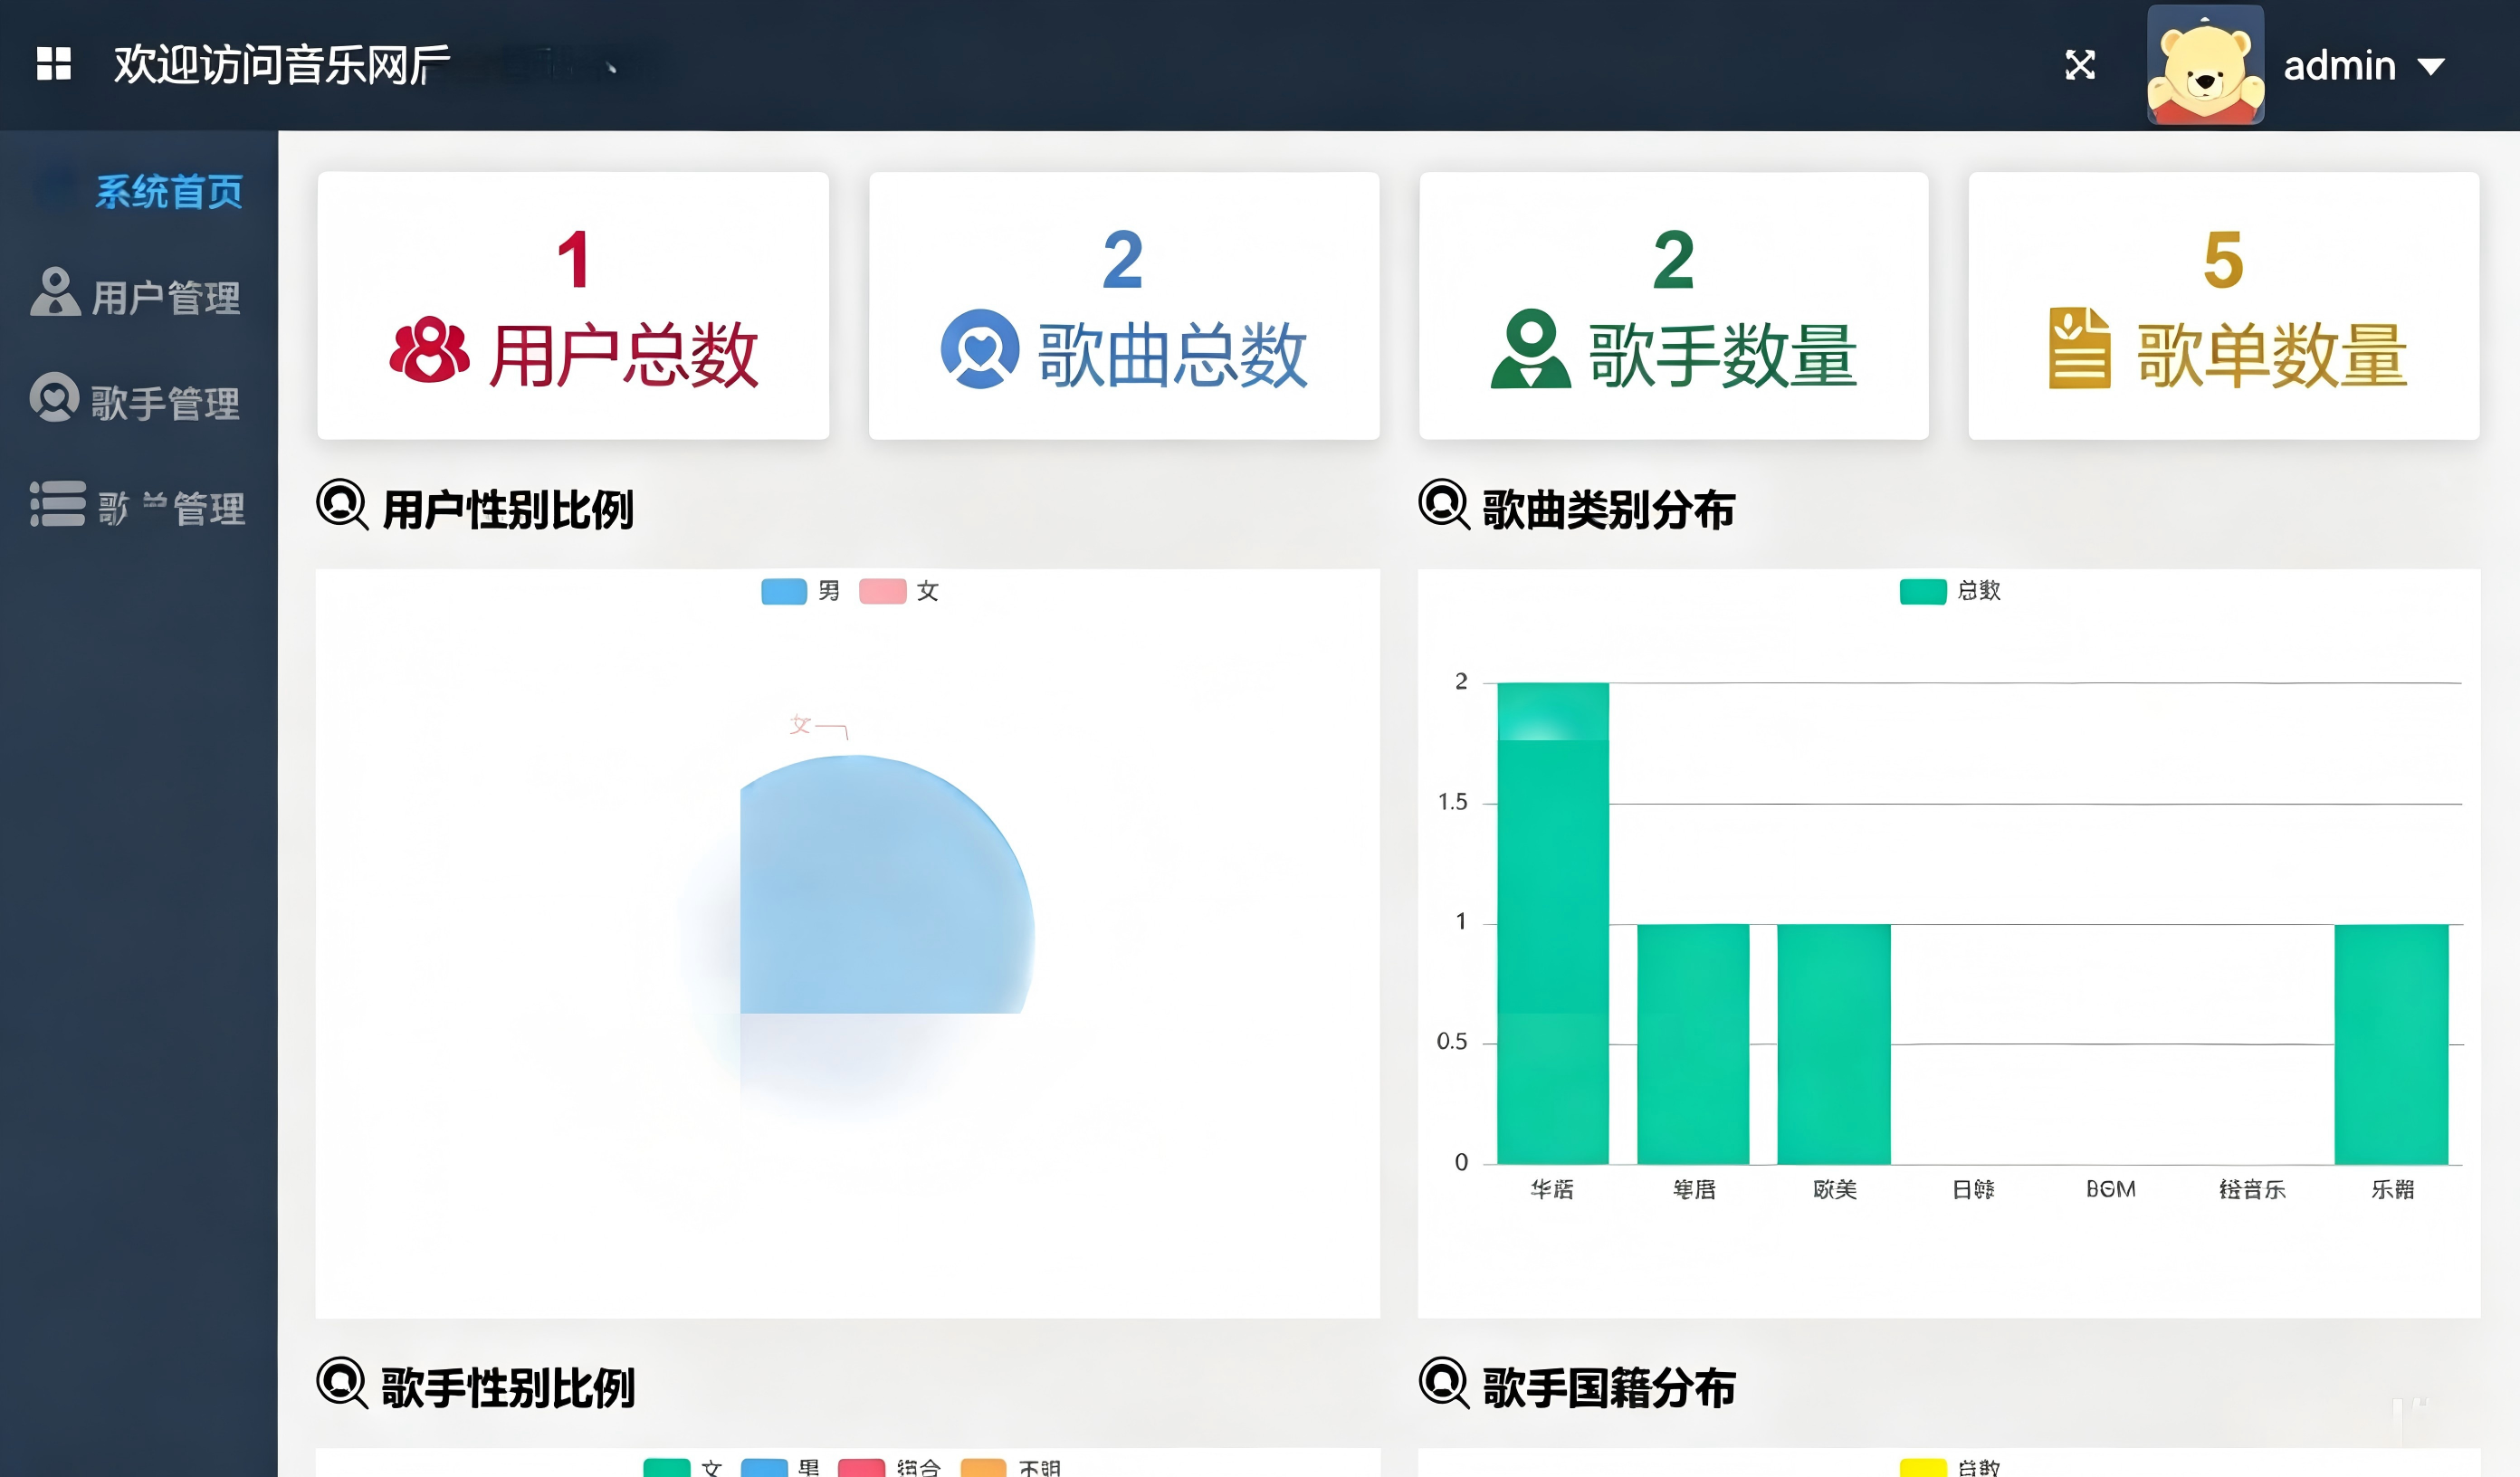Click the red number 1 count

(573, 259)
